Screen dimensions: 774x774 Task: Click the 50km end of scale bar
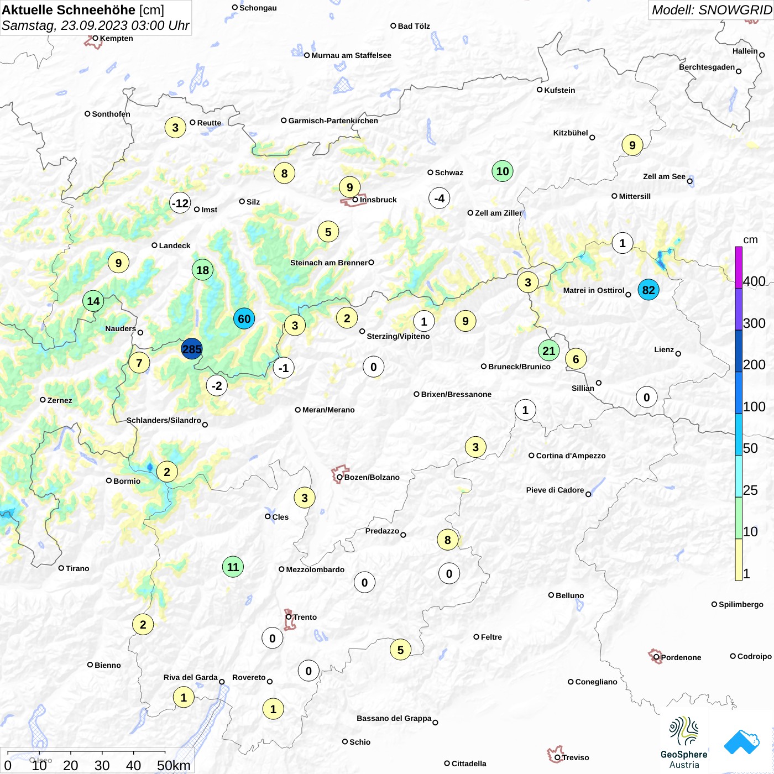[174, 765]
